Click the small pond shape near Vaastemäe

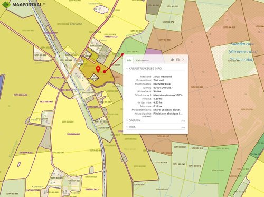tap(100, 10)
